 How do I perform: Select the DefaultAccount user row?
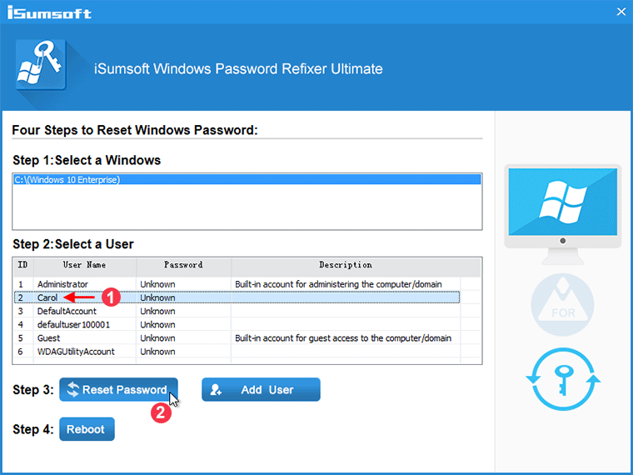237,311
